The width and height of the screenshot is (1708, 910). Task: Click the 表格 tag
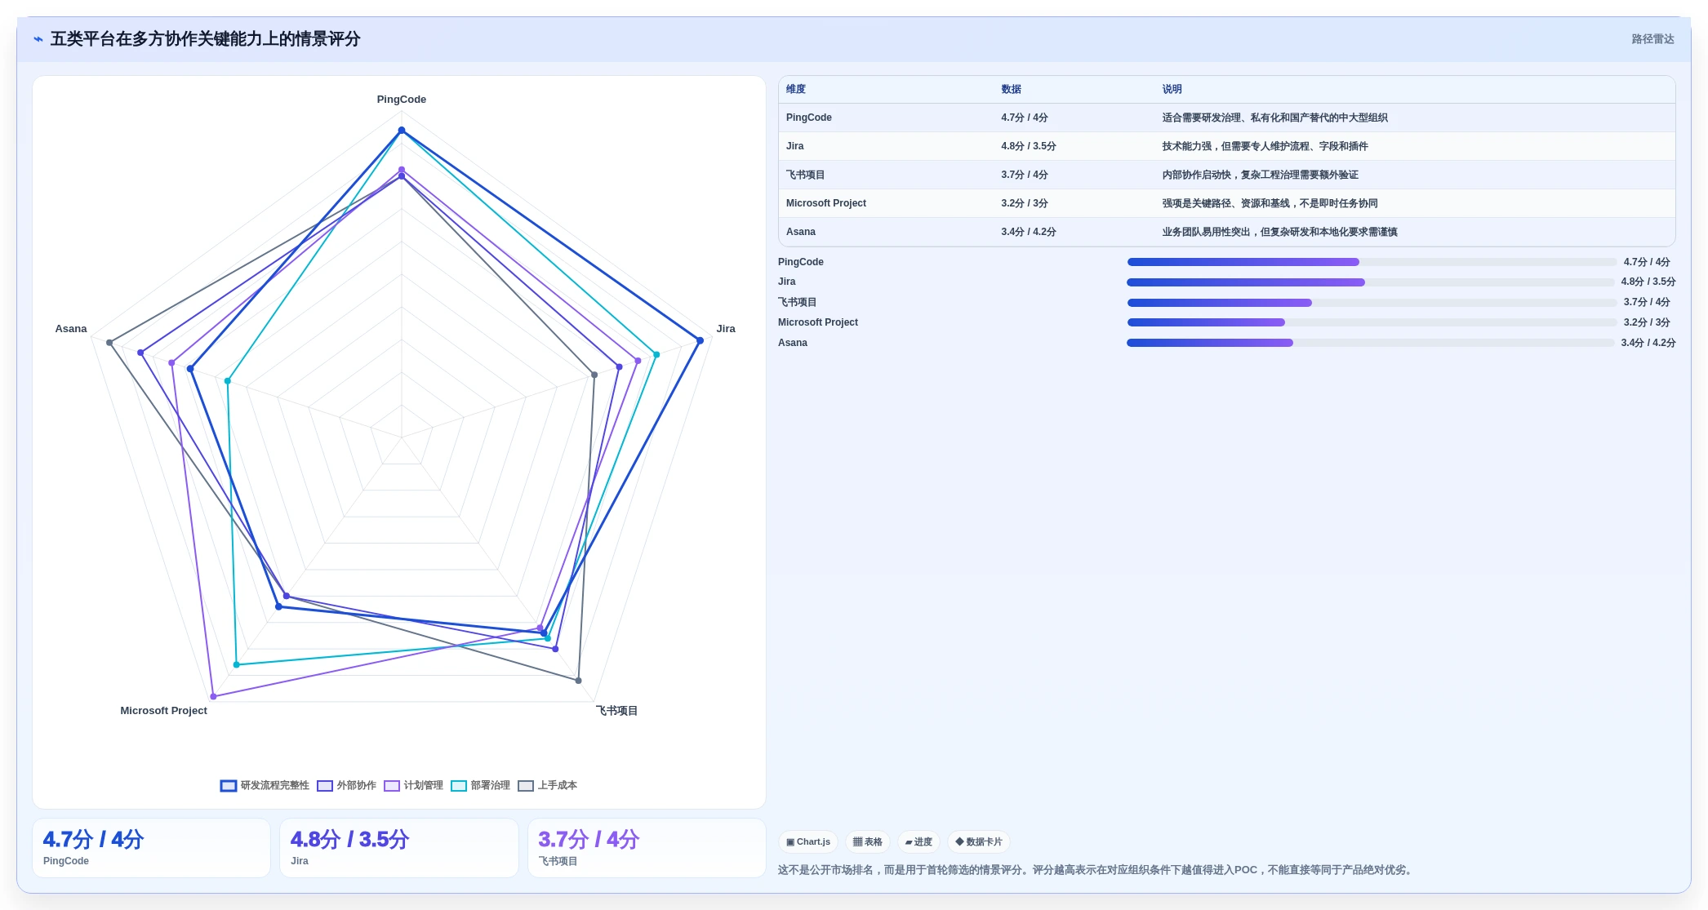868,841
